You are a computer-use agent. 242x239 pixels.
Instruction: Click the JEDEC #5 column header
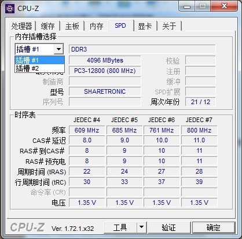pos(124,120)
